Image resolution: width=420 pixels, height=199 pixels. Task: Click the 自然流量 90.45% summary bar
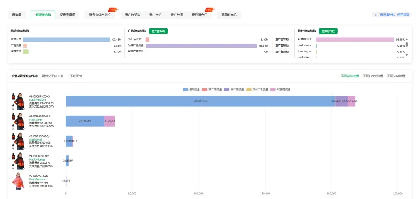67,40
